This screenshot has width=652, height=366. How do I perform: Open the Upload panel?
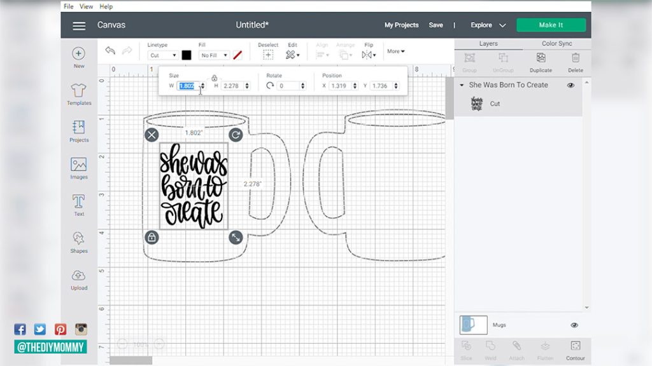pyautogui.click(x=78, y=280)
